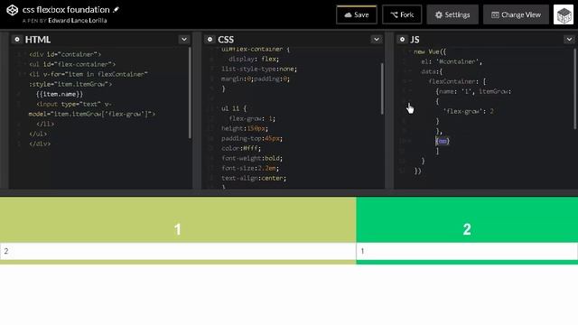This screenshot has width=578, height=325.
Task: Expand CSS panel dropdown chevron
Action: click(x=377, y=39)
